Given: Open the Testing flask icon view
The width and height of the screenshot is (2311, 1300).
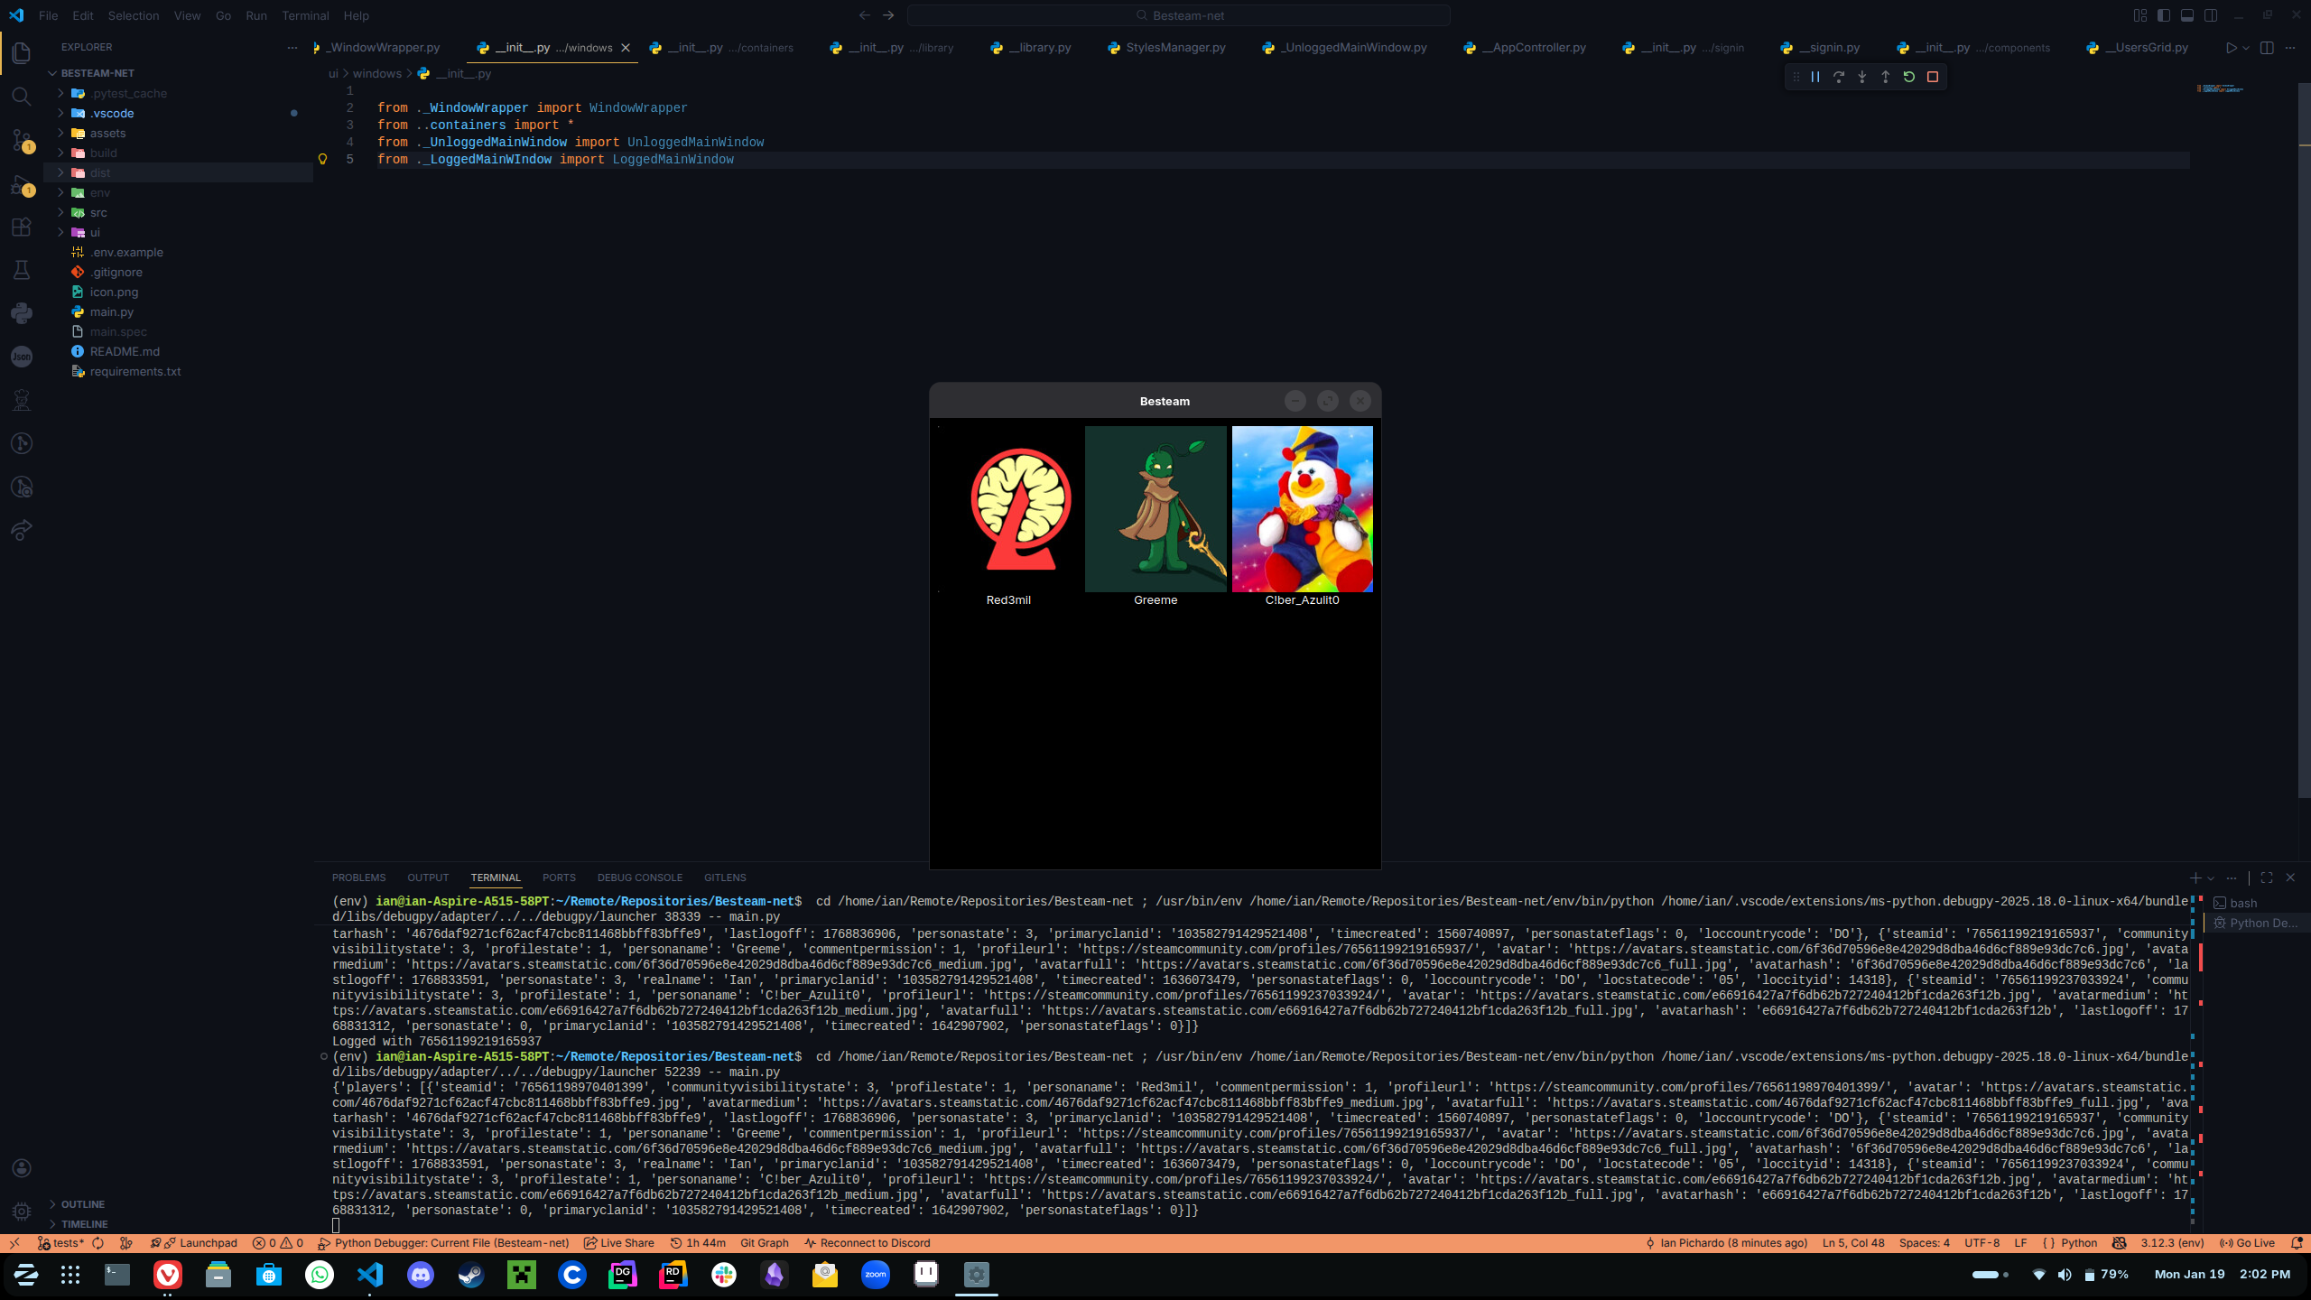Looking at the screenshot, I should coord(22,270).
